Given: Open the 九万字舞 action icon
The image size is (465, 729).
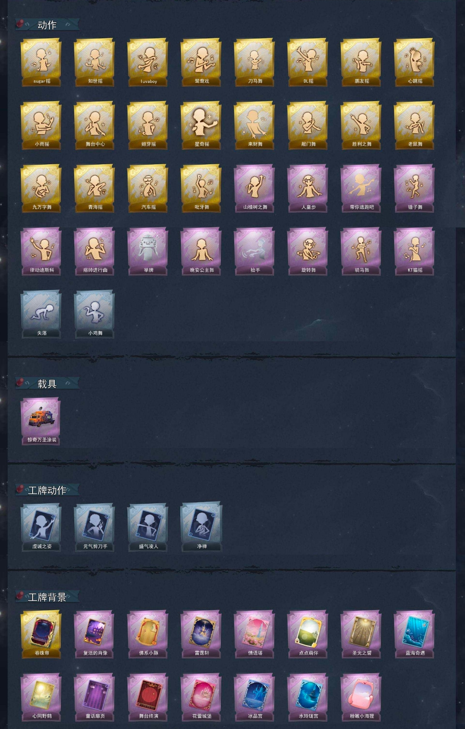Looking at the screenshot, I should click(x=41, y=188).
